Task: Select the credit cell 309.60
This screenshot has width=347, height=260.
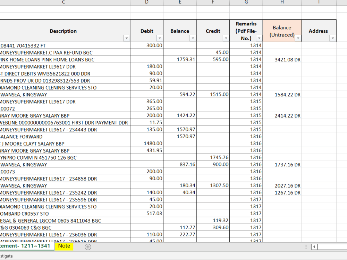Action: 213,227
